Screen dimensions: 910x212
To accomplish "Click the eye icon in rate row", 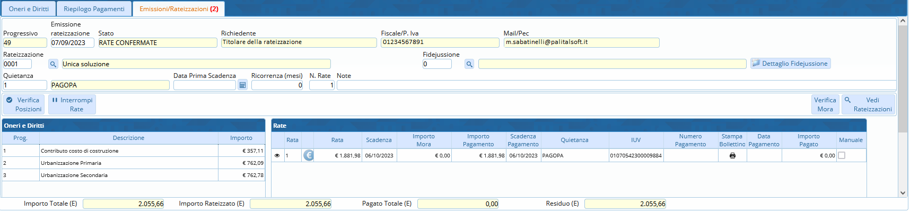I will tap(277, 156).
